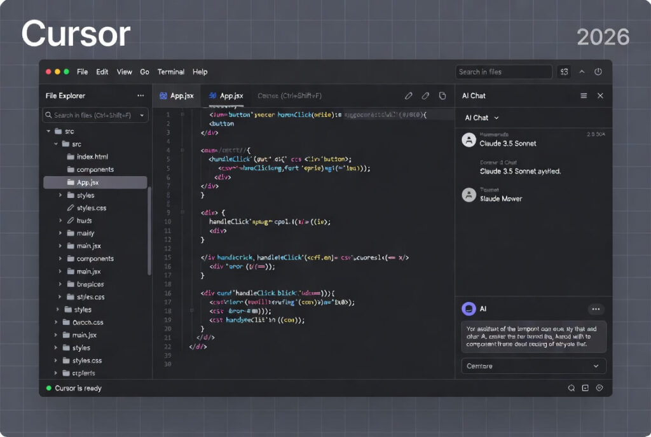This screenshot has height=437, width=651.
Task: Select the App.jsx tab adjoining File Explorer header
Action: pyautogui.click(x=177, y=95)
